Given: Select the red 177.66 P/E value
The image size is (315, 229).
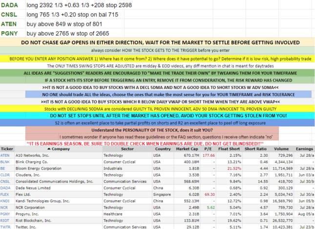Looking at the screenshot, I should pyautogui.click(x=209, y=155).
